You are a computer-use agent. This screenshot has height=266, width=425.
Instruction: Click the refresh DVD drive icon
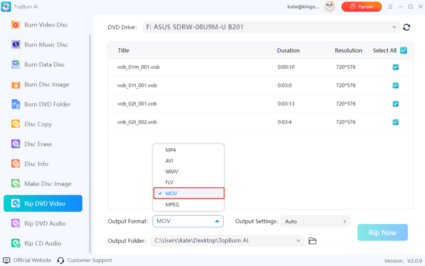coord(407,27)
